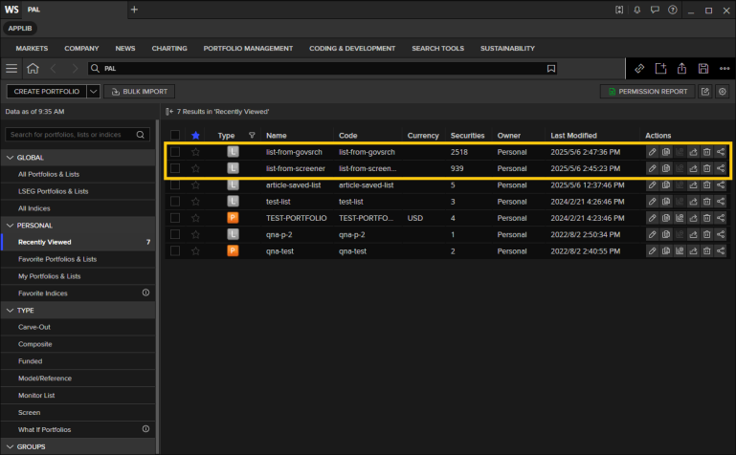This screenshot has height=455, width=736.
Task: Edit the list-from-govsrch list with pencil icon
Action: [652, 152]
